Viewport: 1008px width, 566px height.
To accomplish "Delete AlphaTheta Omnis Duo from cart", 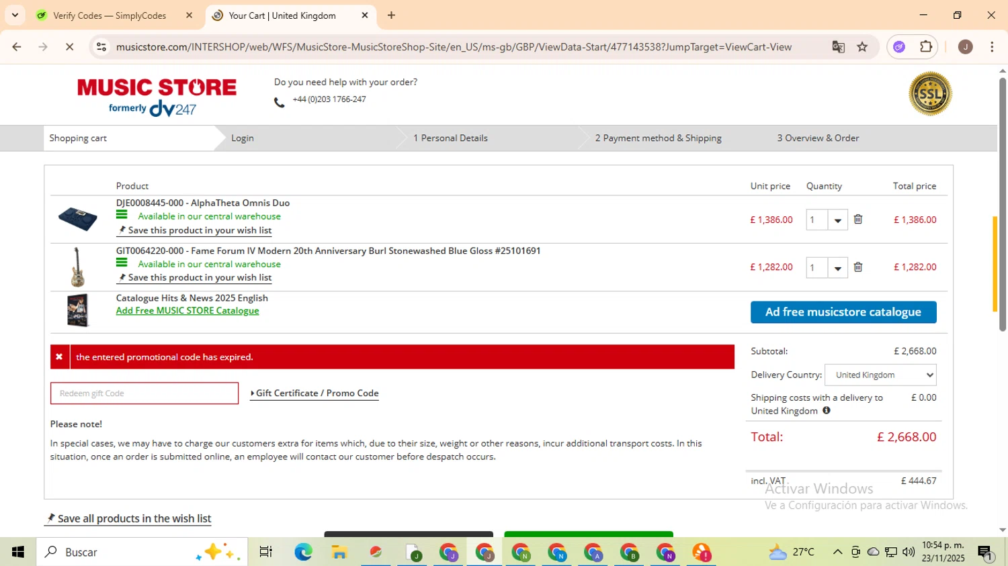I will coord(858,219).
